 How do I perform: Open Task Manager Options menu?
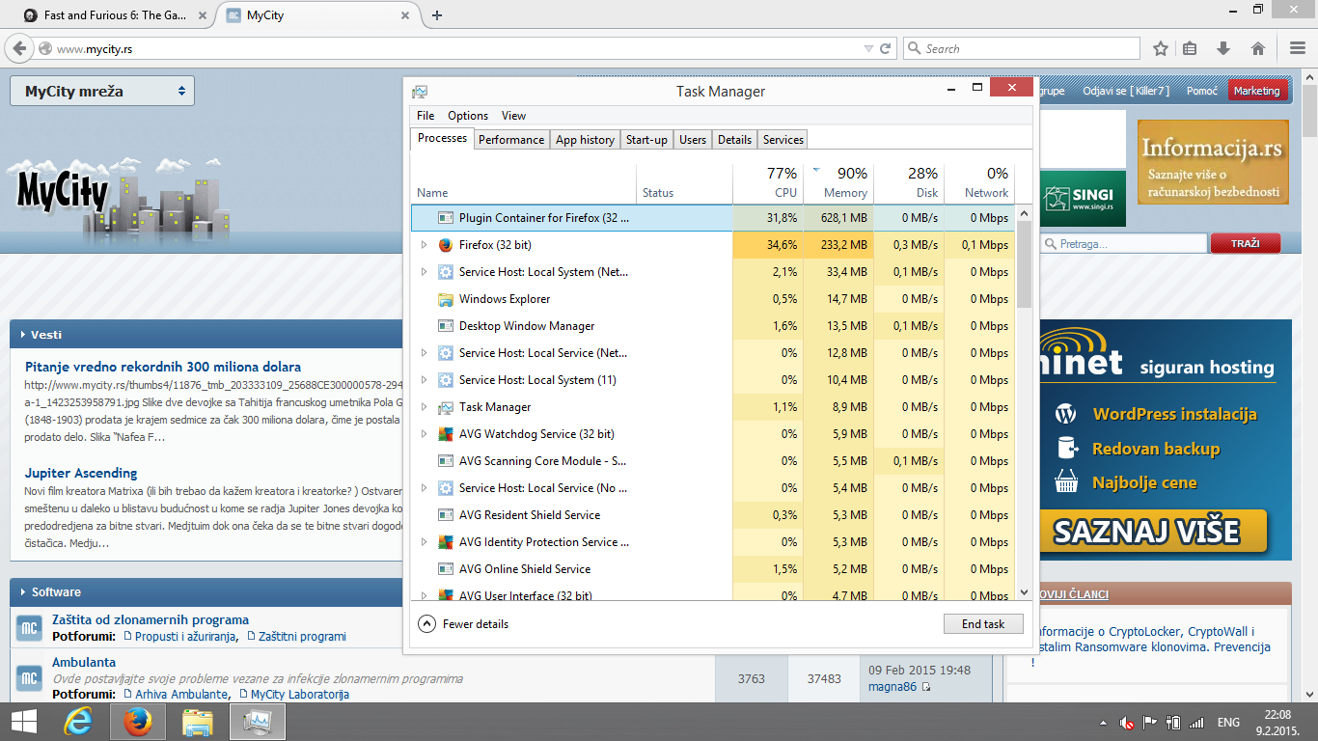468,116
